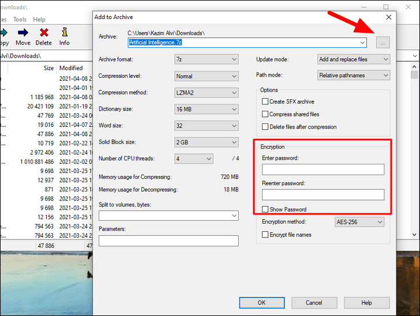Toggle the Show Password checkbox

pos(265,209)
